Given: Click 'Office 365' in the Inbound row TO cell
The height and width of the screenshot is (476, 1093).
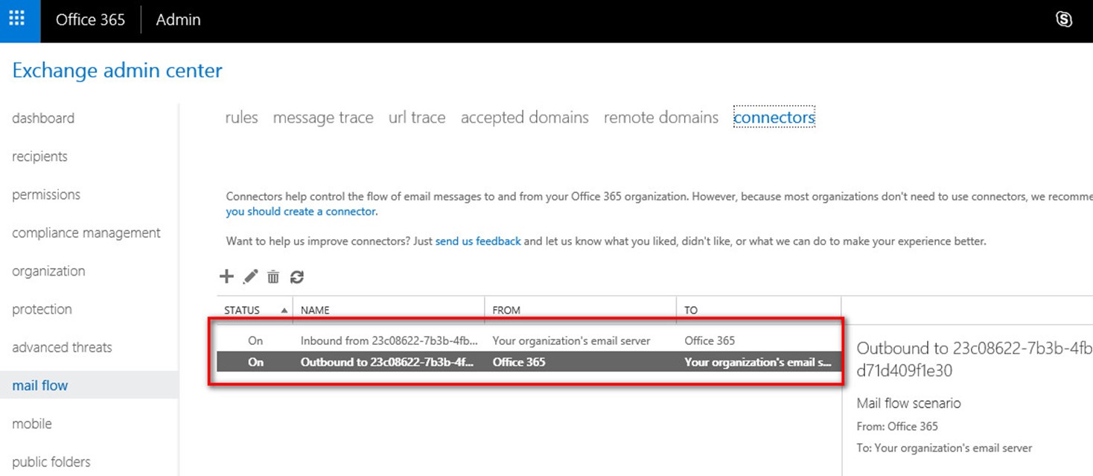Looking at the screenshot, I should 710,340.
